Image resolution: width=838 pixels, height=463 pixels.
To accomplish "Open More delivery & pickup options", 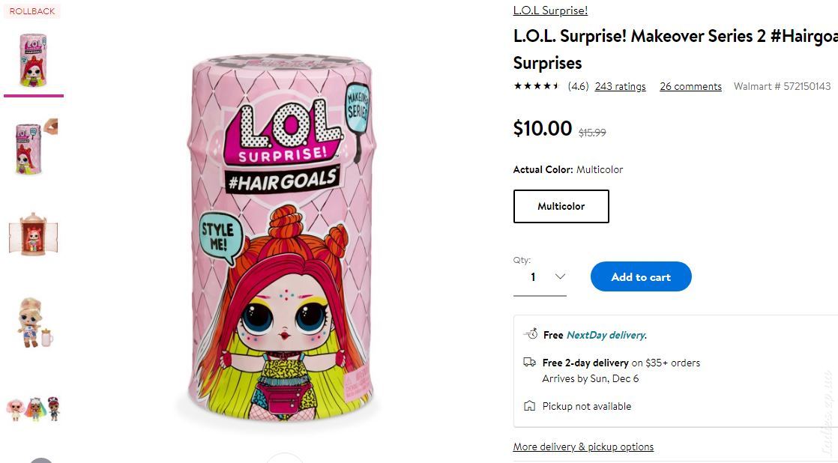I will coord(583,447).
